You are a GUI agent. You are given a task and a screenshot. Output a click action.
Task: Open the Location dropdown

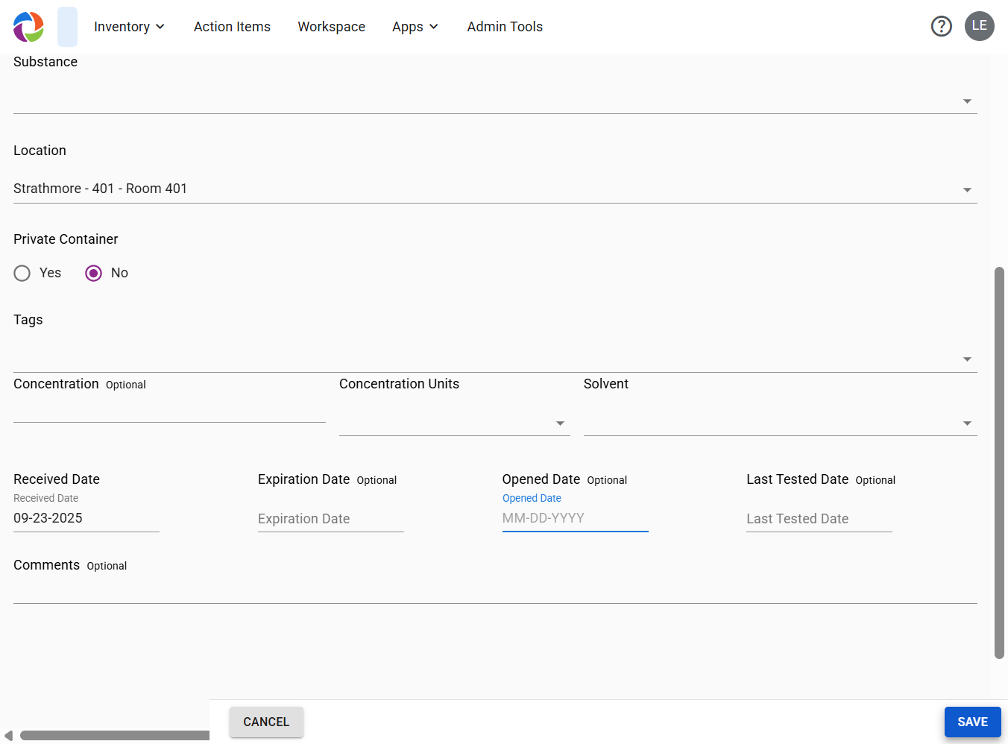click(x=495, y=189)
